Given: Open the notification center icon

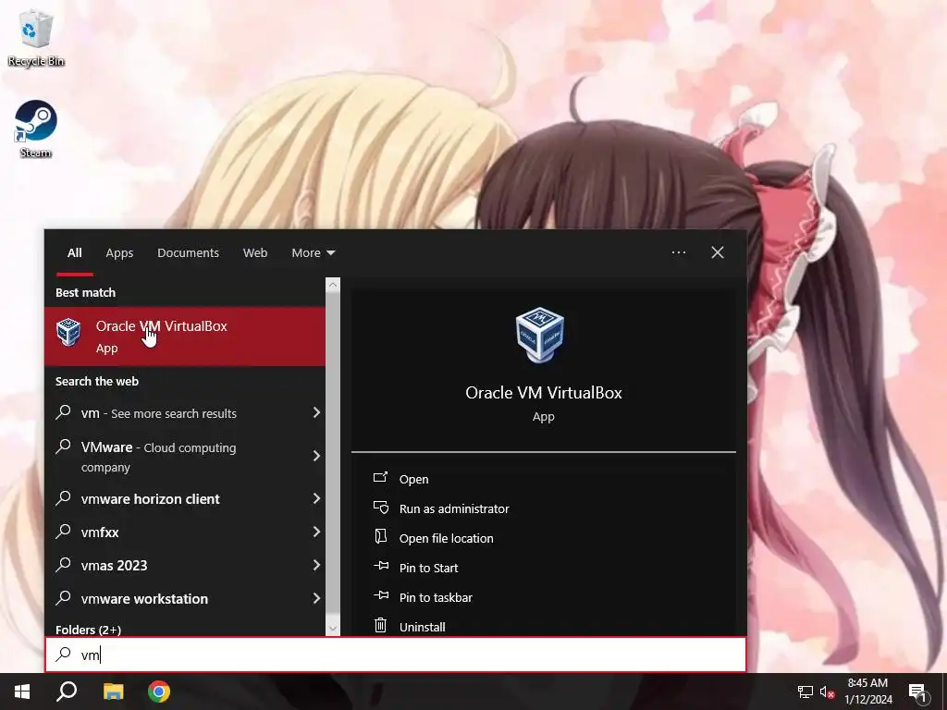Looking at the screenshot, I should [917, 692].
